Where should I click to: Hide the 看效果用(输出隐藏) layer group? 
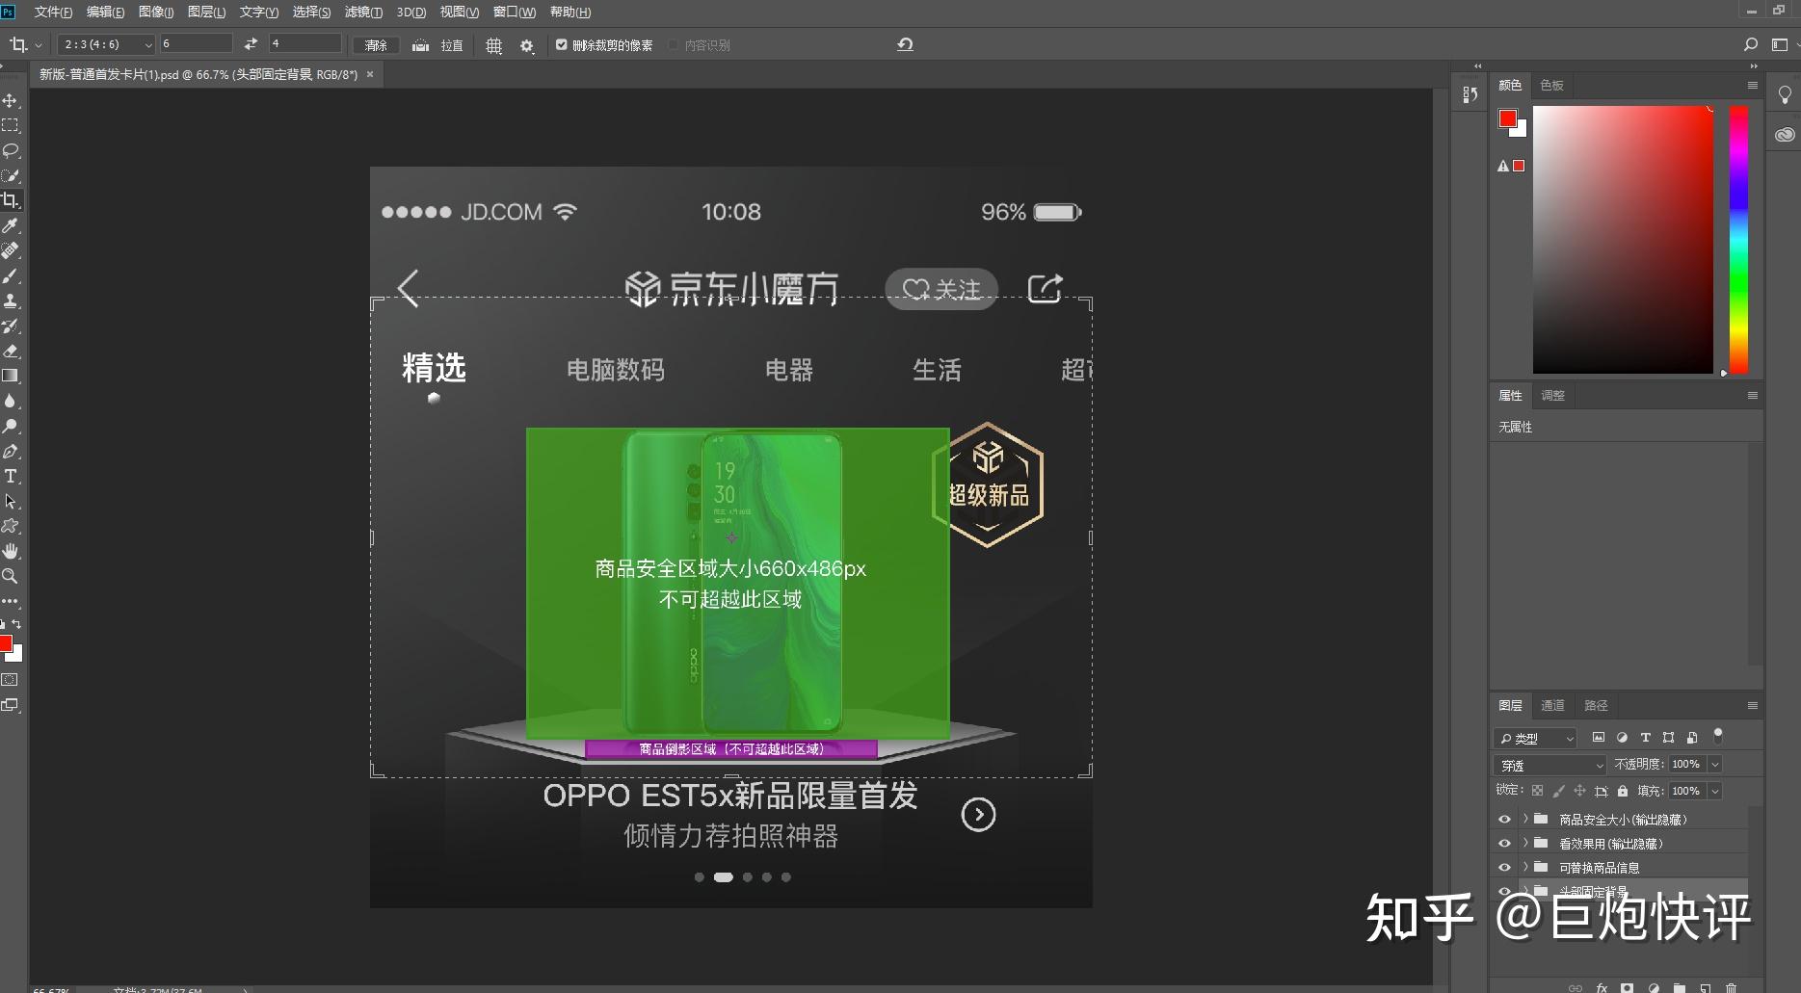coord(1504,844)
